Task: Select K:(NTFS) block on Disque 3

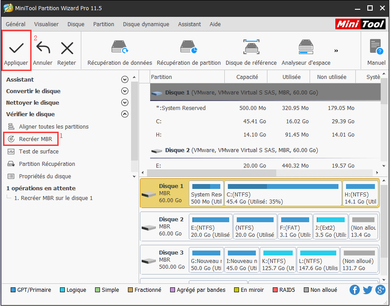Action: pos(278,259)
